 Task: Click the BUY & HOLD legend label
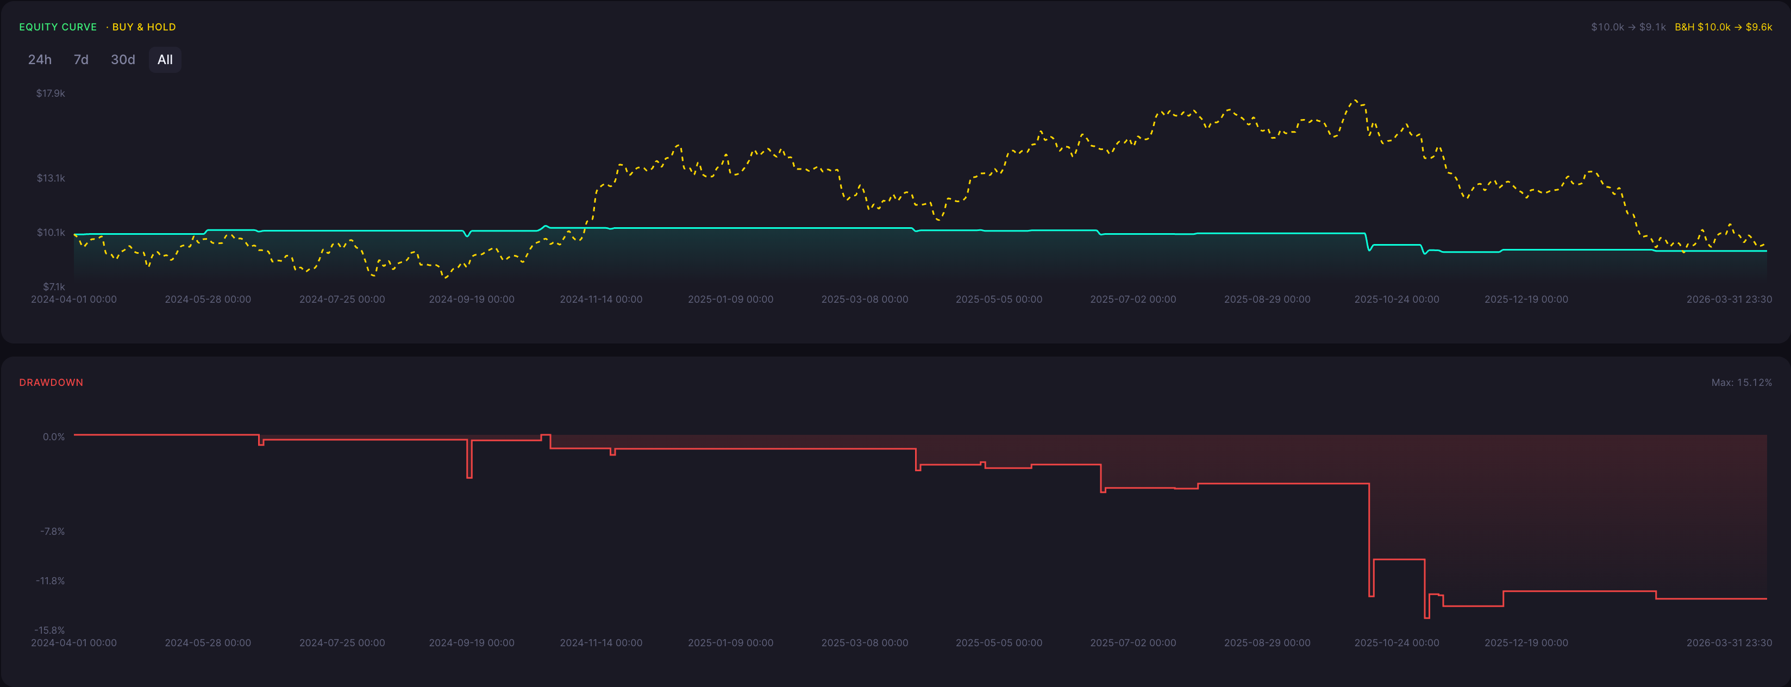pos(144,27)
